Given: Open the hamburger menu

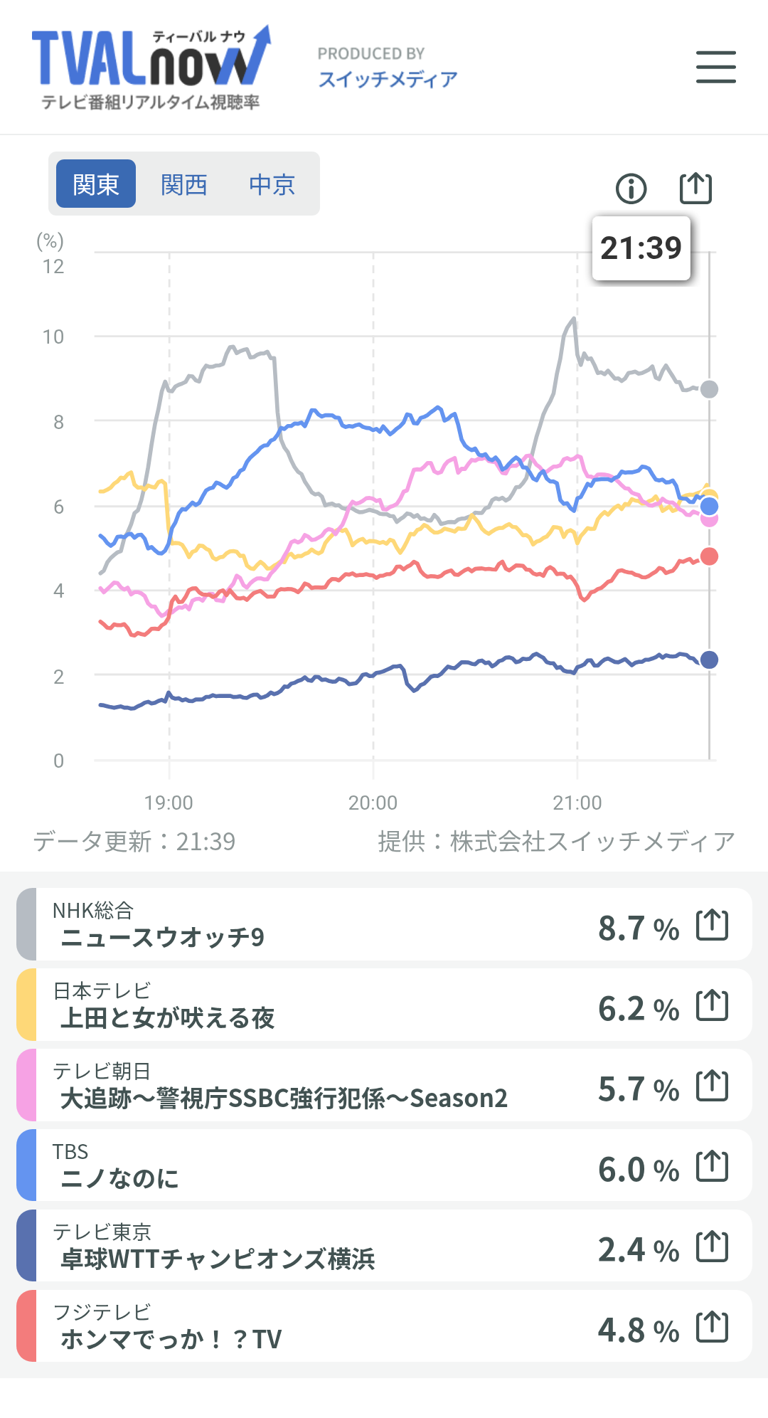Looking at the screenshot, I should click(x=715, y=67).
